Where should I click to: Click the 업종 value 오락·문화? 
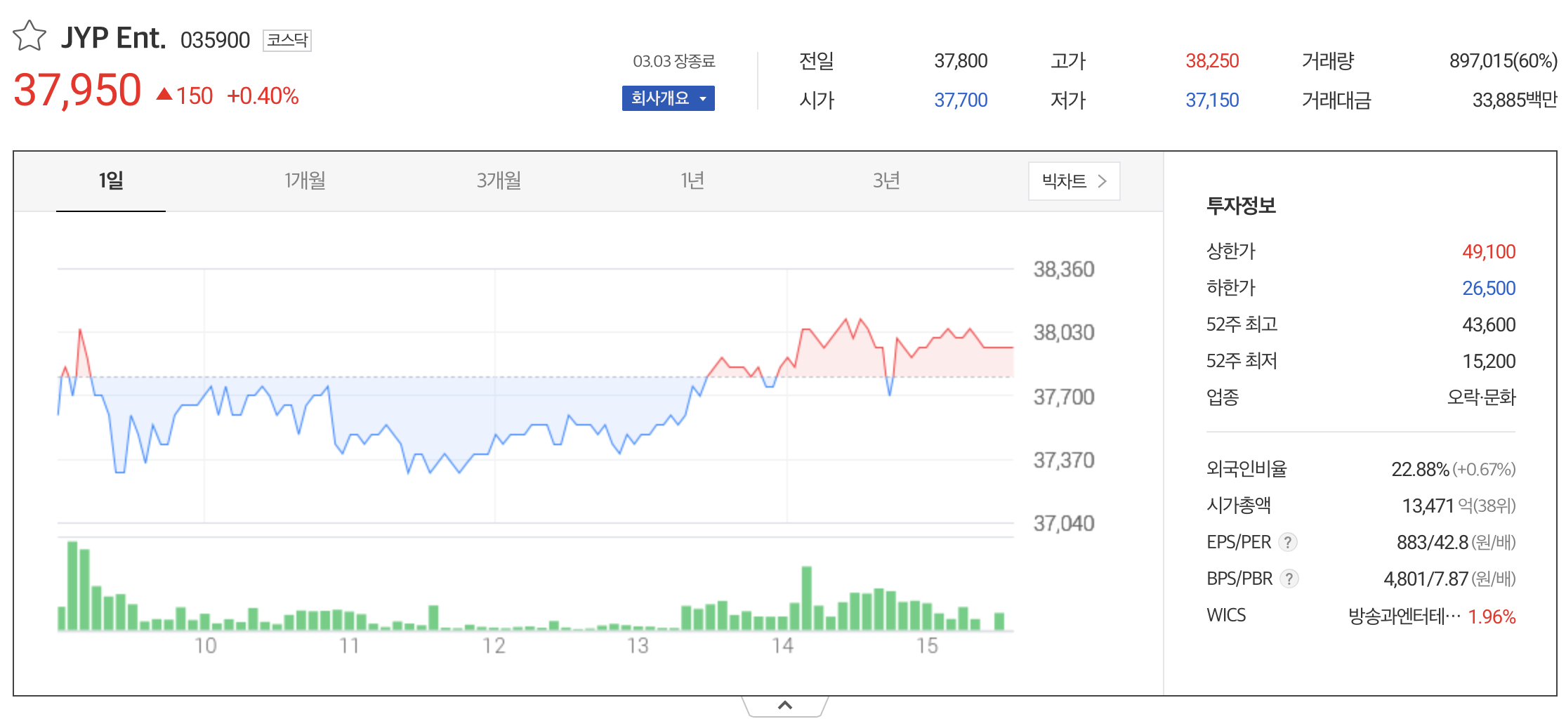[x=1482, y=397]
